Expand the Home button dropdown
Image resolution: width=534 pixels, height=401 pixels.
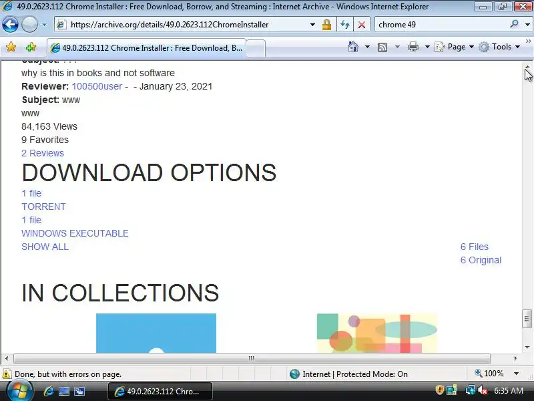(x=367, y=47)
